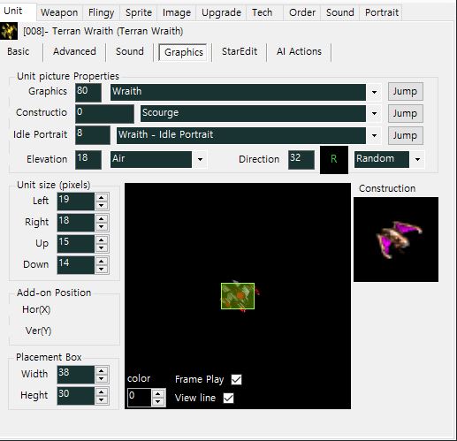Increase unit size Up value
Image resolution: width=457 pixels, height=441 pixels.
[x=102, y=240]
